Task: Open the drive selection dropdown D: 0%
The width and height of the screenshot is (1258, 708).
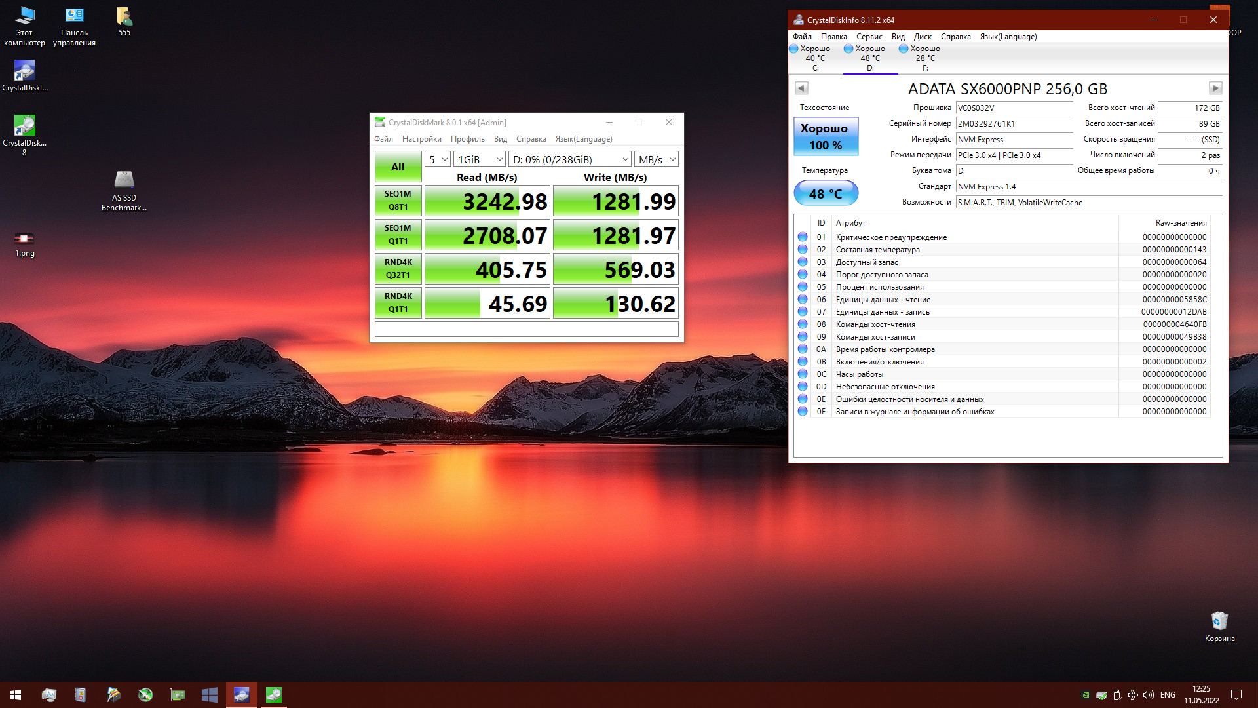Action: coord(570,159)
